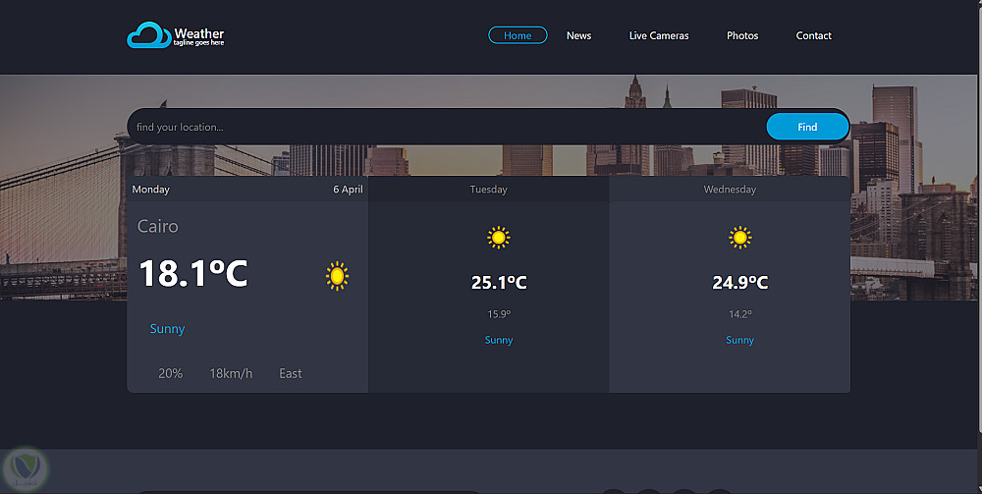
Task: Open the Live Cameras page
Action: [x=659, y=35]
